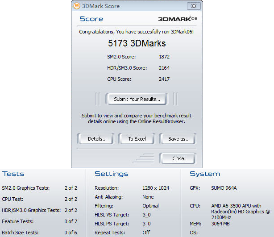Select the 5173 3DMarks total score
Image resolution: width=274 pixels, height=237 pixels.
(x=137, y=43)
